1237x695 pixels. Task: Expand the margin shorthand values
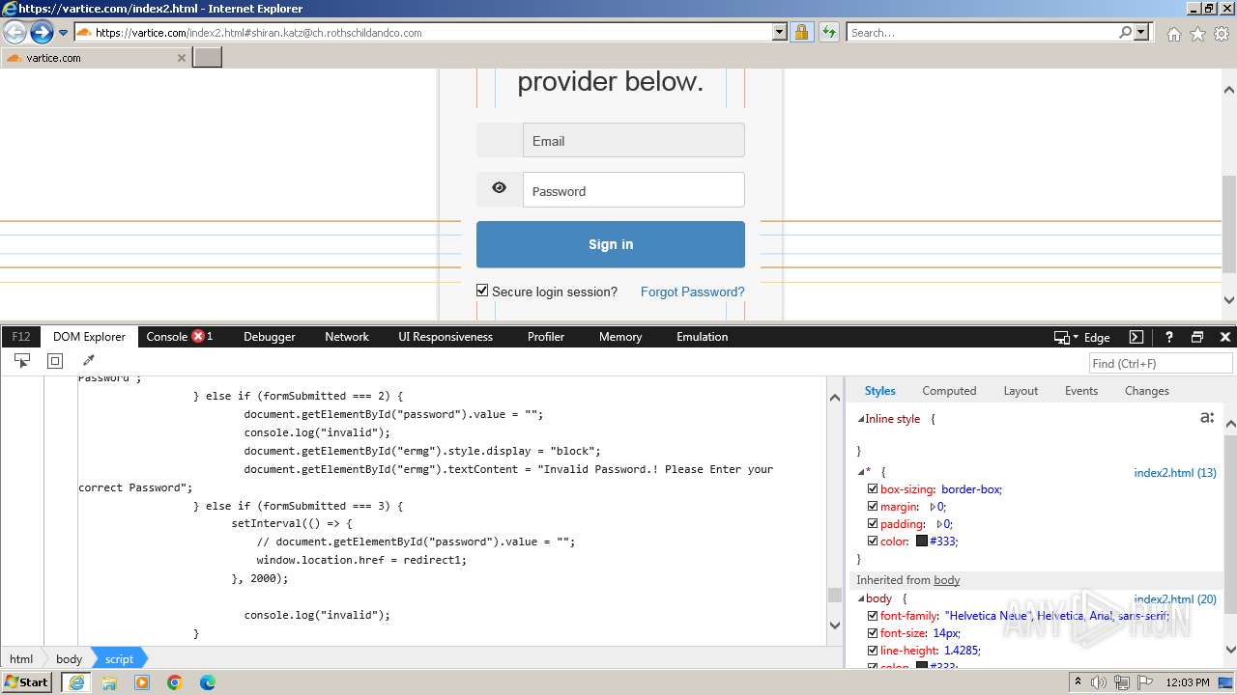click(x=933, y=507)
